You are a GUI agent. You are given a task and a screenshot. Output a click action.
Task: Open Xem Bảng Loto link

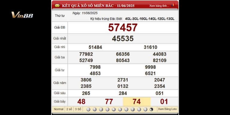point(167,109)
